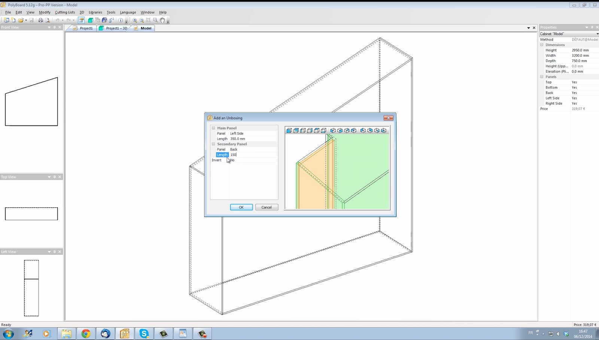The image size is (599, 340).
Task: Select Main Panel Length value 350.0 mm
Action: (238, 139)
